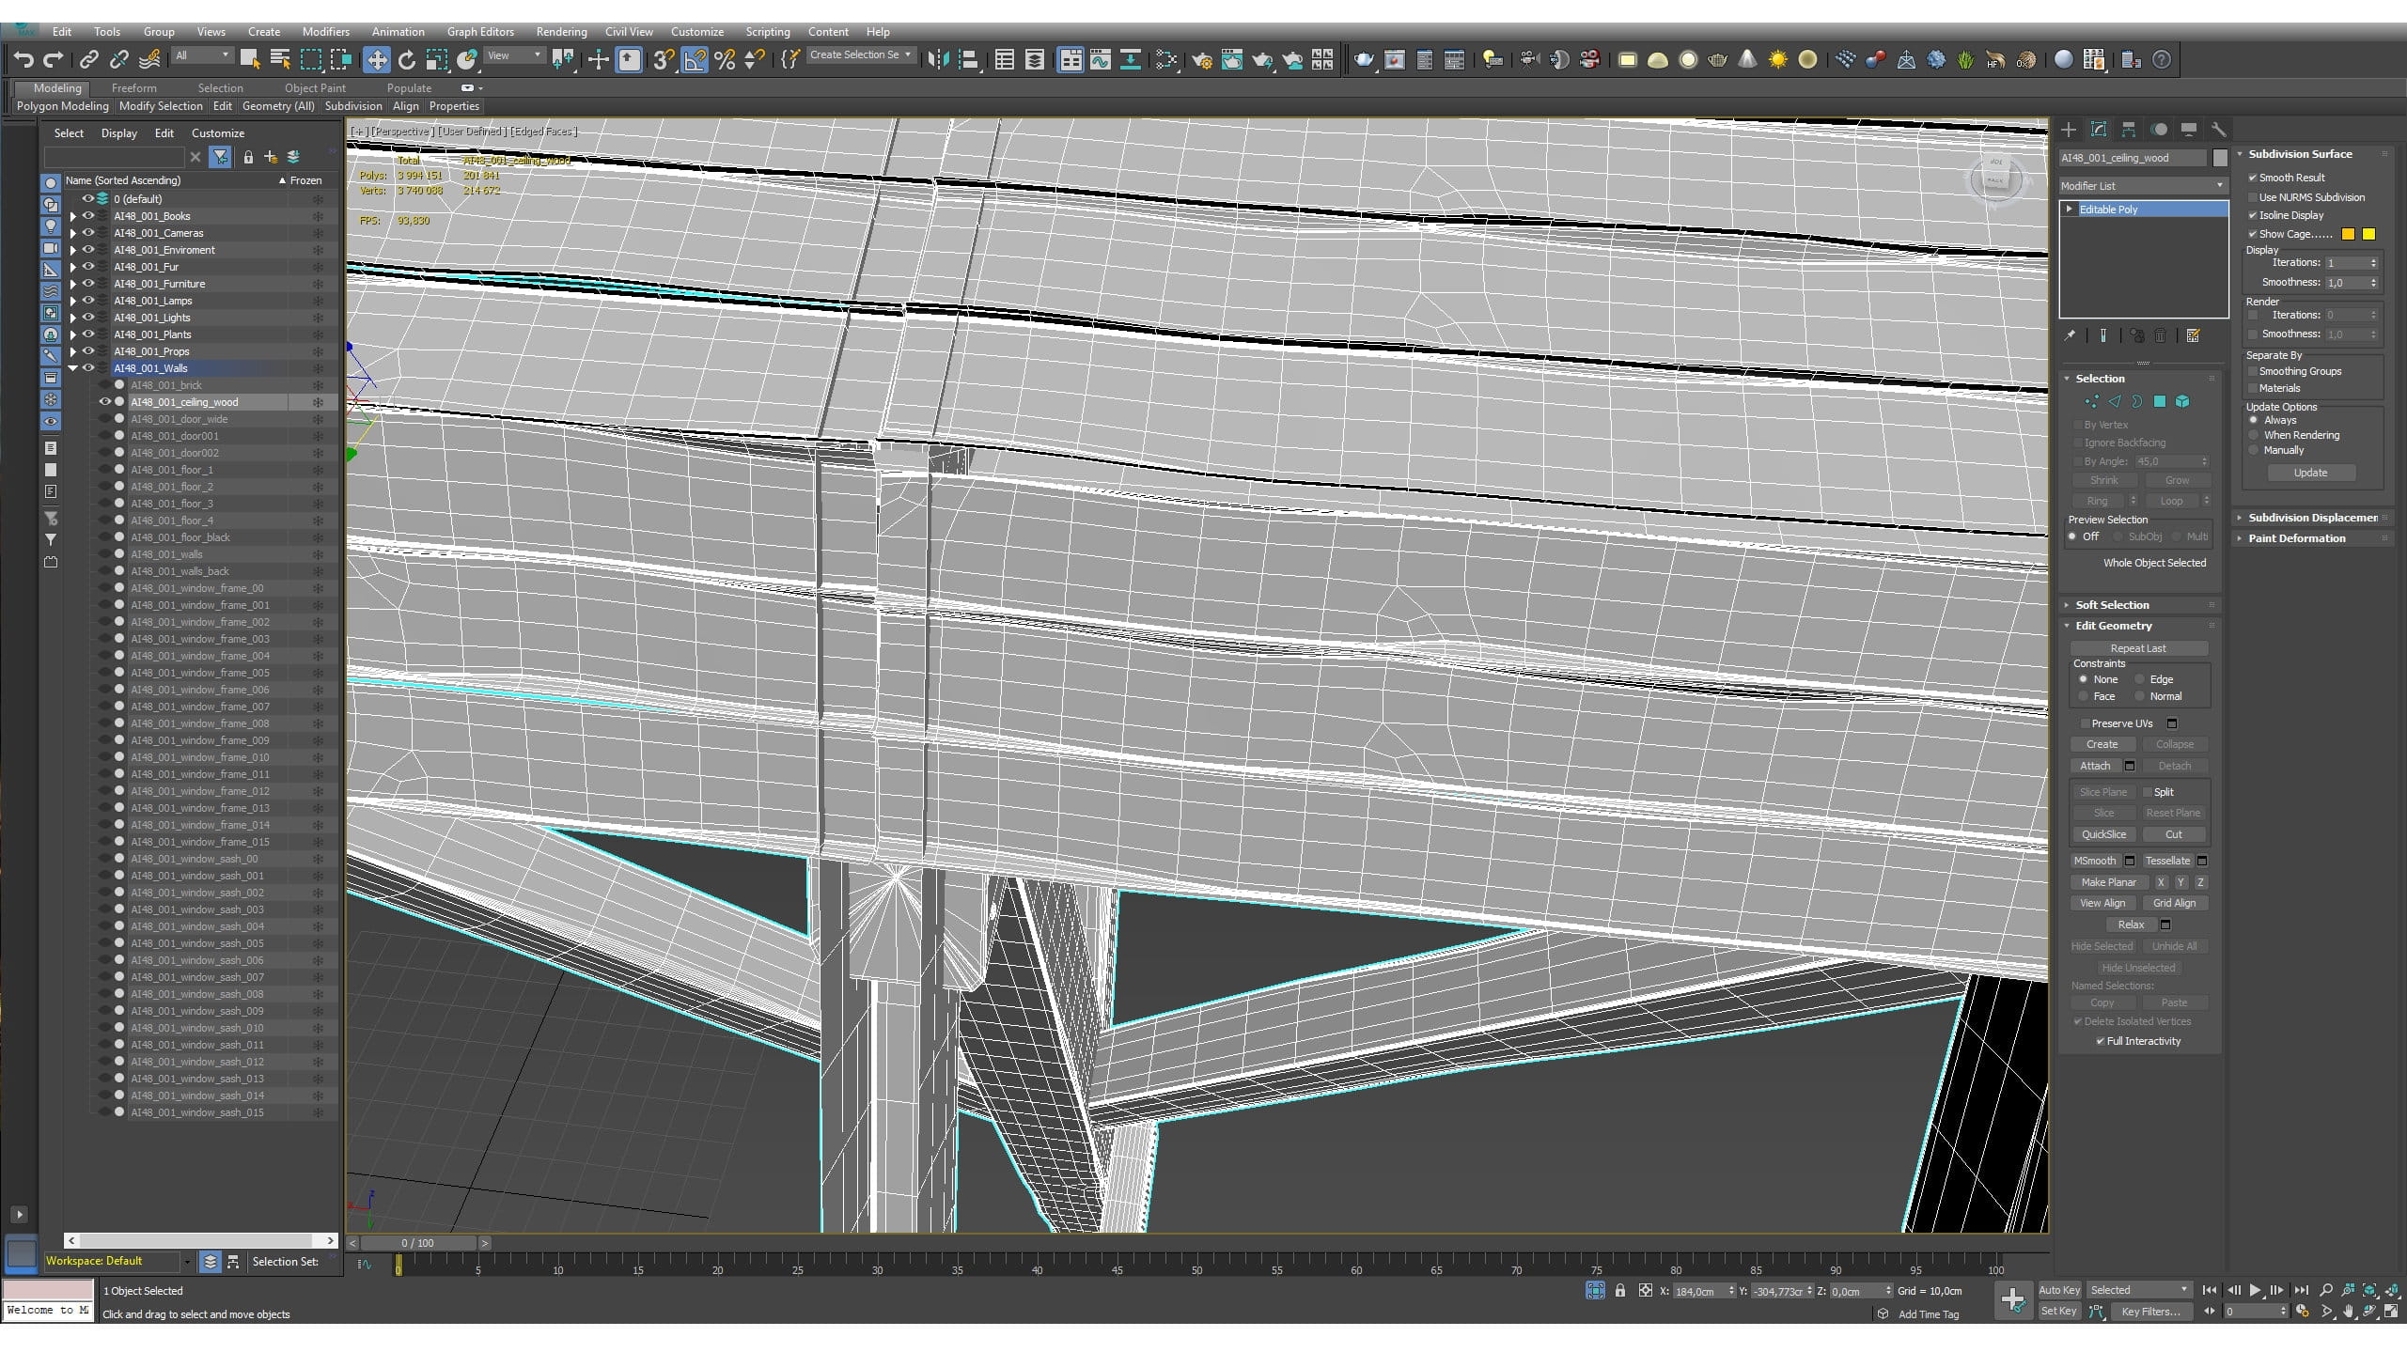This screenshot has height=1352, width=2407.
Task: Open Hierarchy command panel tab
Action: (x=2129, y=130)
